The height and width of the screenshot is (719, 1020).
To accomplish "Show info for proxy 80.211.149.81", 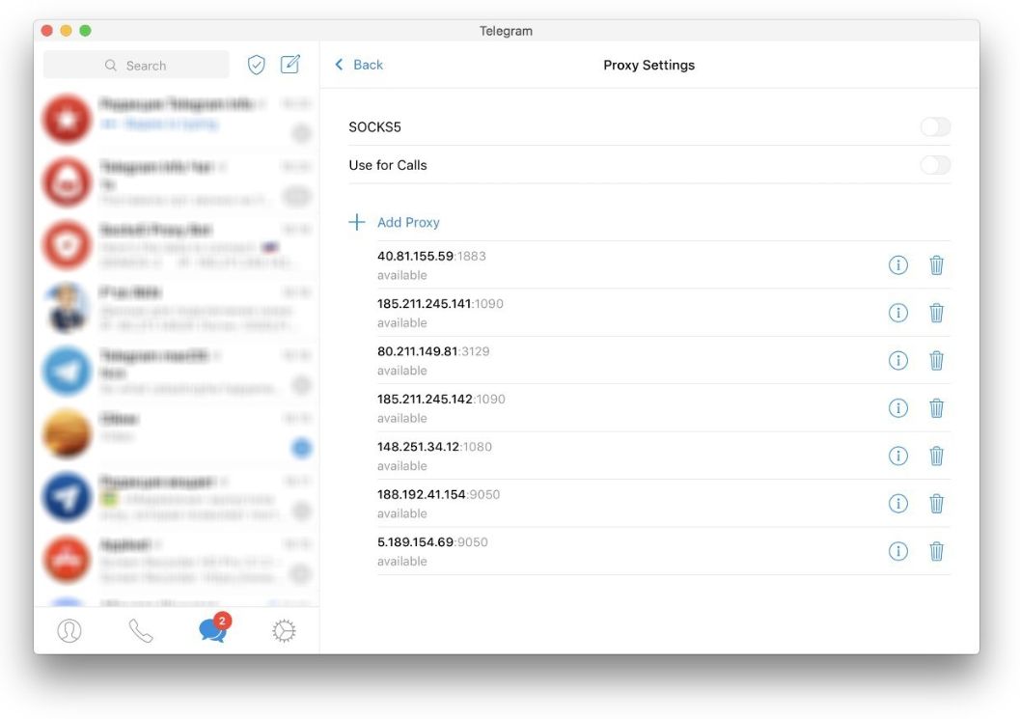I will coord(897,361).
